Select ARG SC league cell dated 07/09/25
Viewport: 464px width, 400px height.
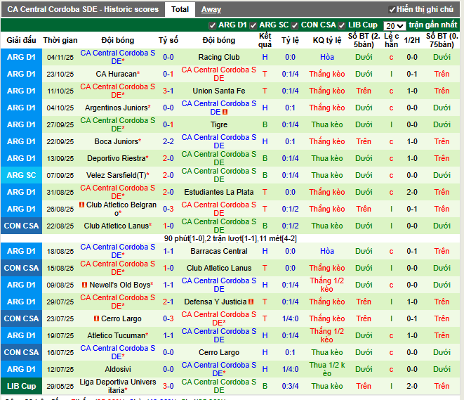[x=21, y=175]
